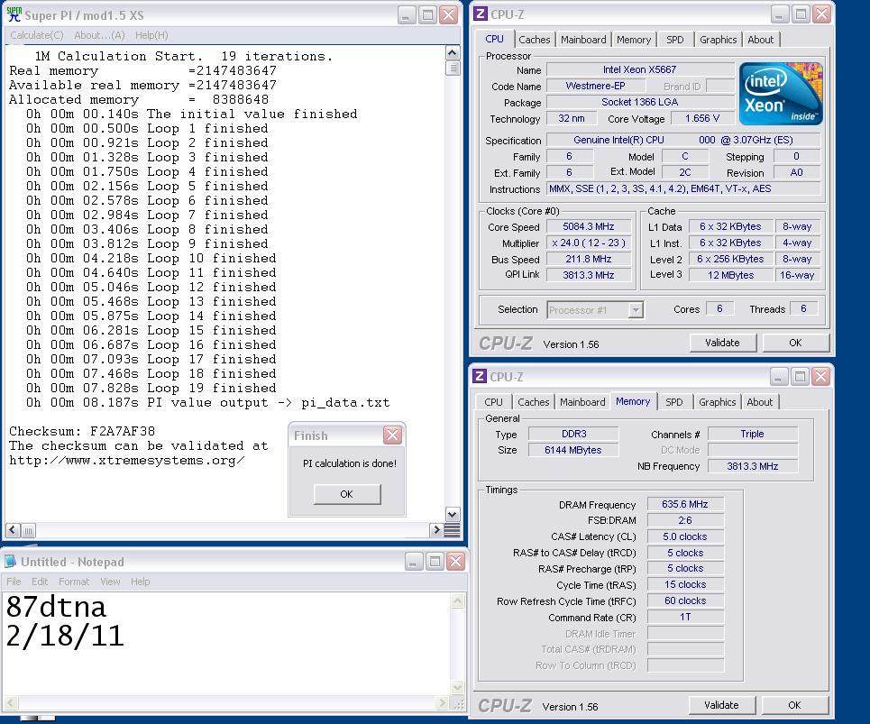The image size is (870, 724).
Task: Switch to SPD tab in top CPU-Z window
Action: pos(674,40)
